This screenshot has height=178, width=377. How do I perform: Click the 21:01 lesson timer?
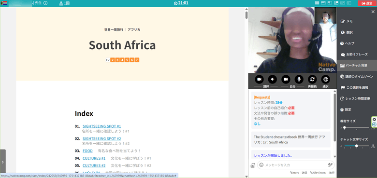coord(181,3)
